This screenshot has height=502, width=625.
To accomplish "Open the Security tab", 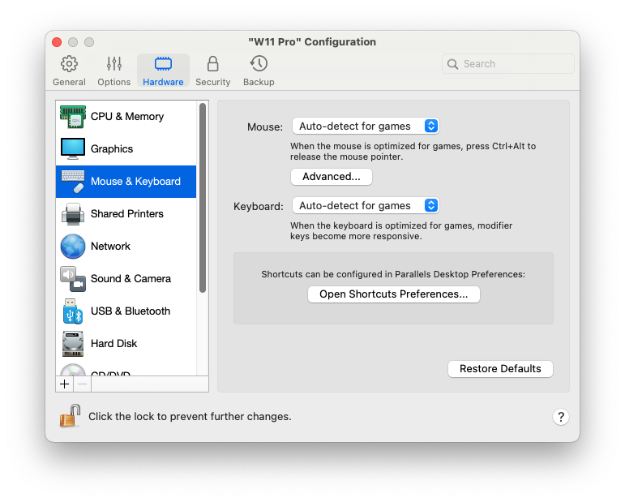I will tap(212, 71).
